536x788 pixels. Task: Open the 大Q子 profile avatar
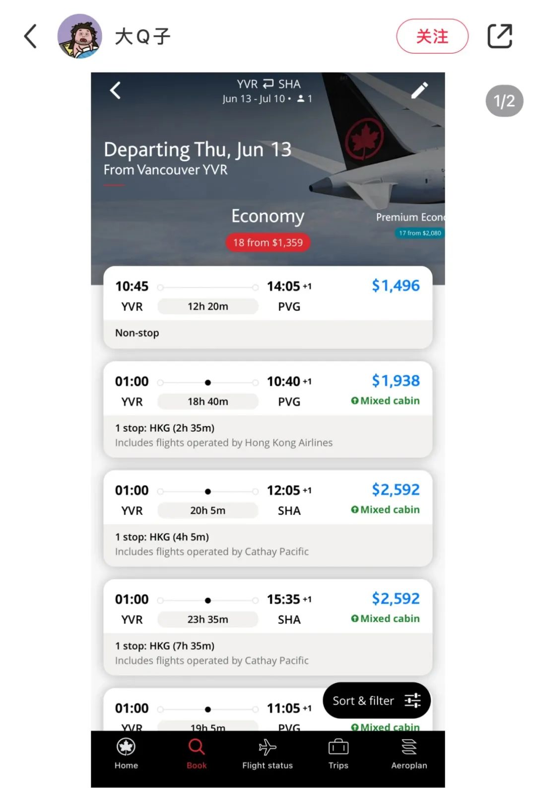80,36
